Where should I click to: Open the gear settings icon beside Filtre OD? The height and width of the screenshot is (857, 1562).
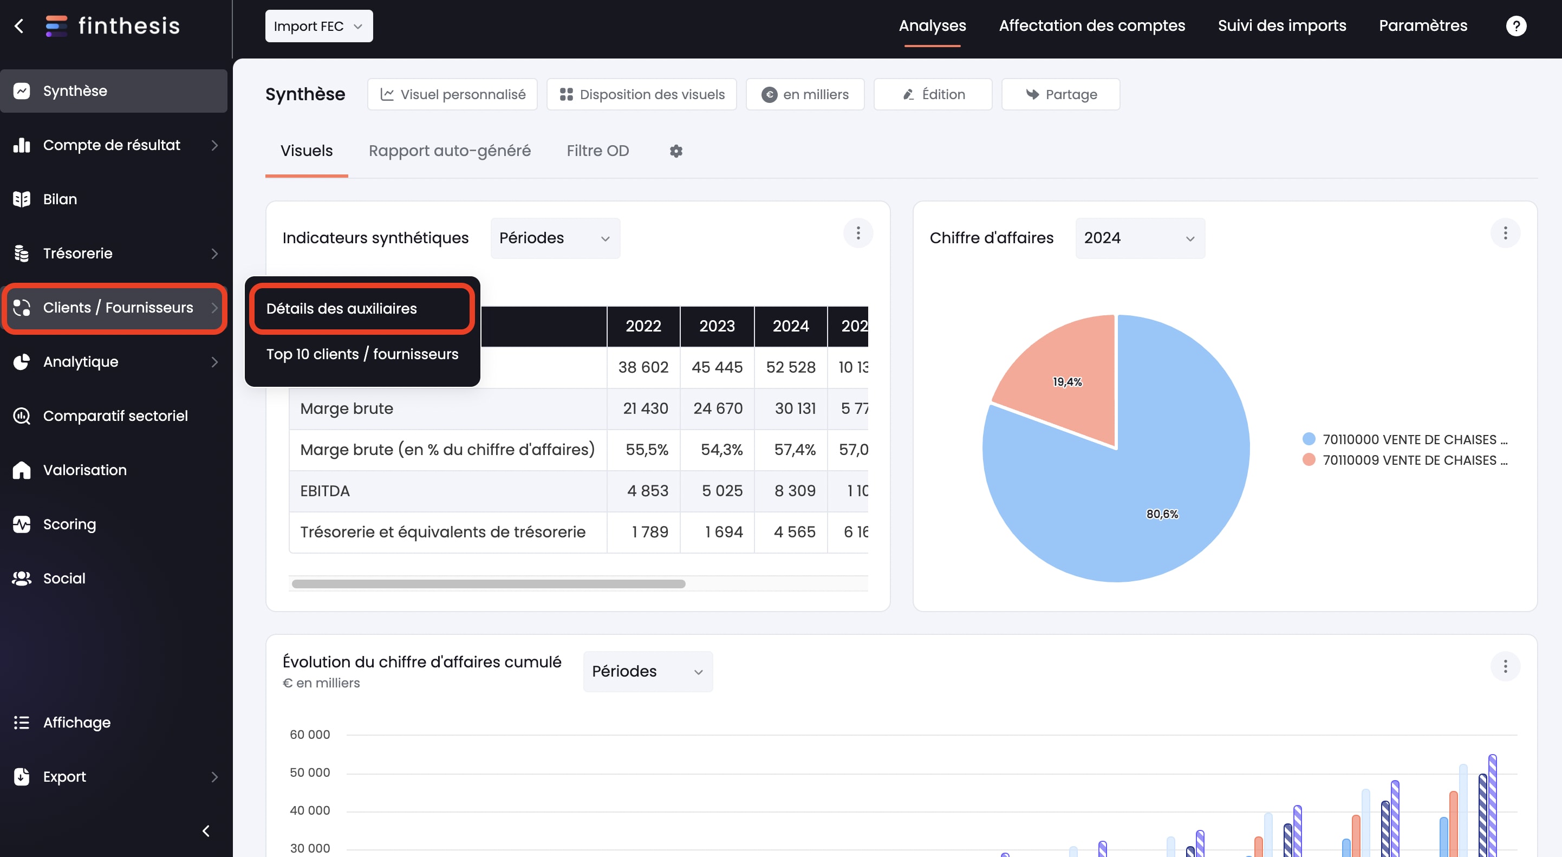click(676, 151)
